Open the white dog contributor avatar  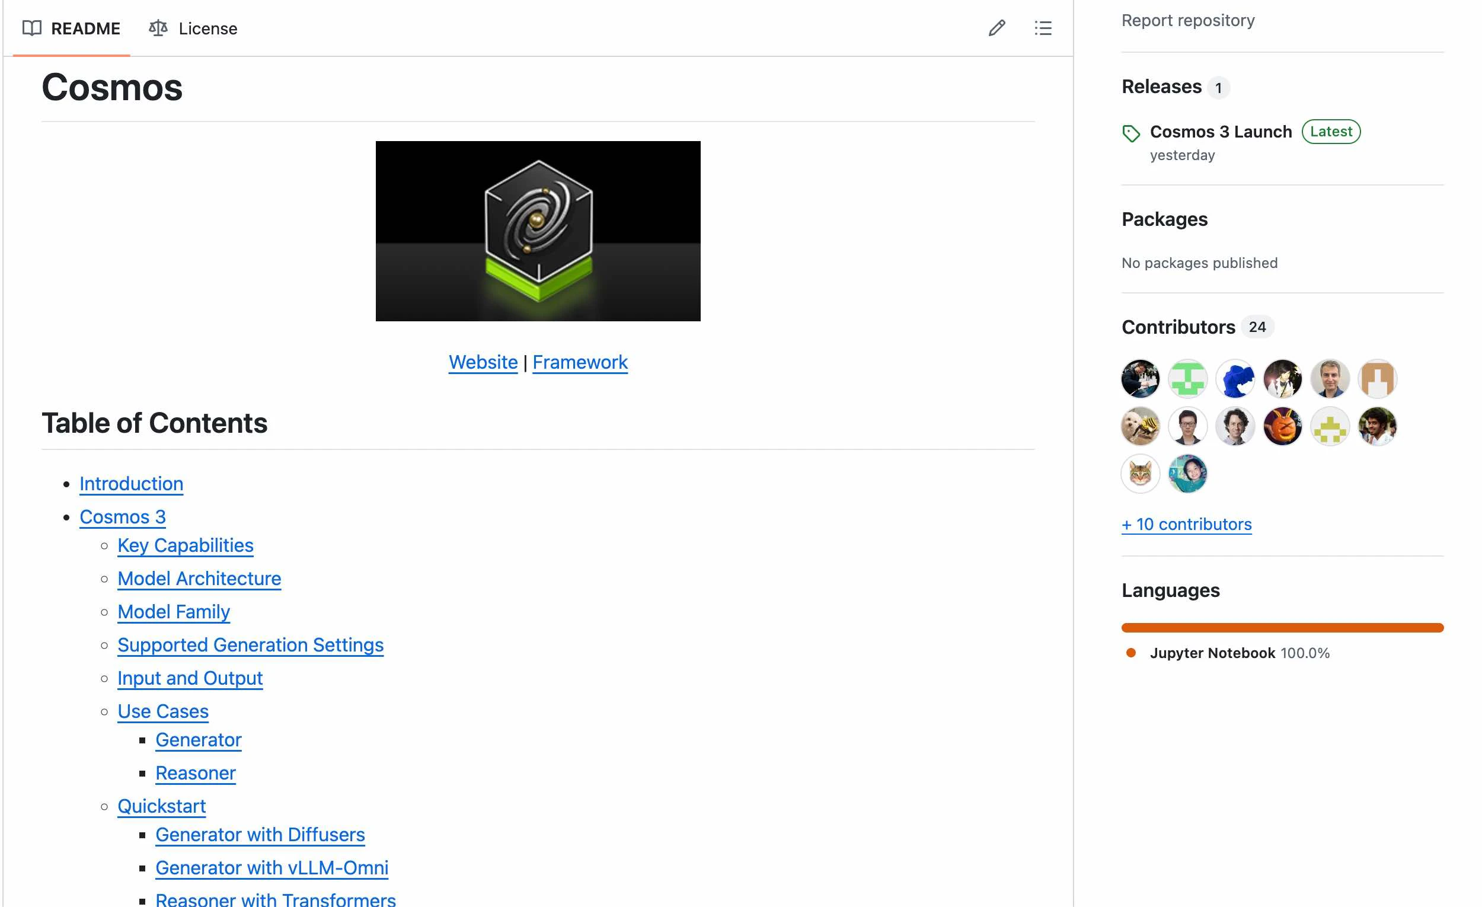1141,426
